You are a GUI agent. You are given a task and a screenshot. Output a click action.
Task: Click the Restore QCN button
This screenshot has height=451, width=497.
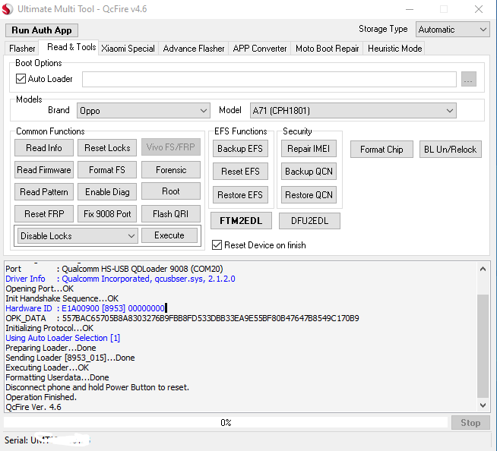click(309, 195)
